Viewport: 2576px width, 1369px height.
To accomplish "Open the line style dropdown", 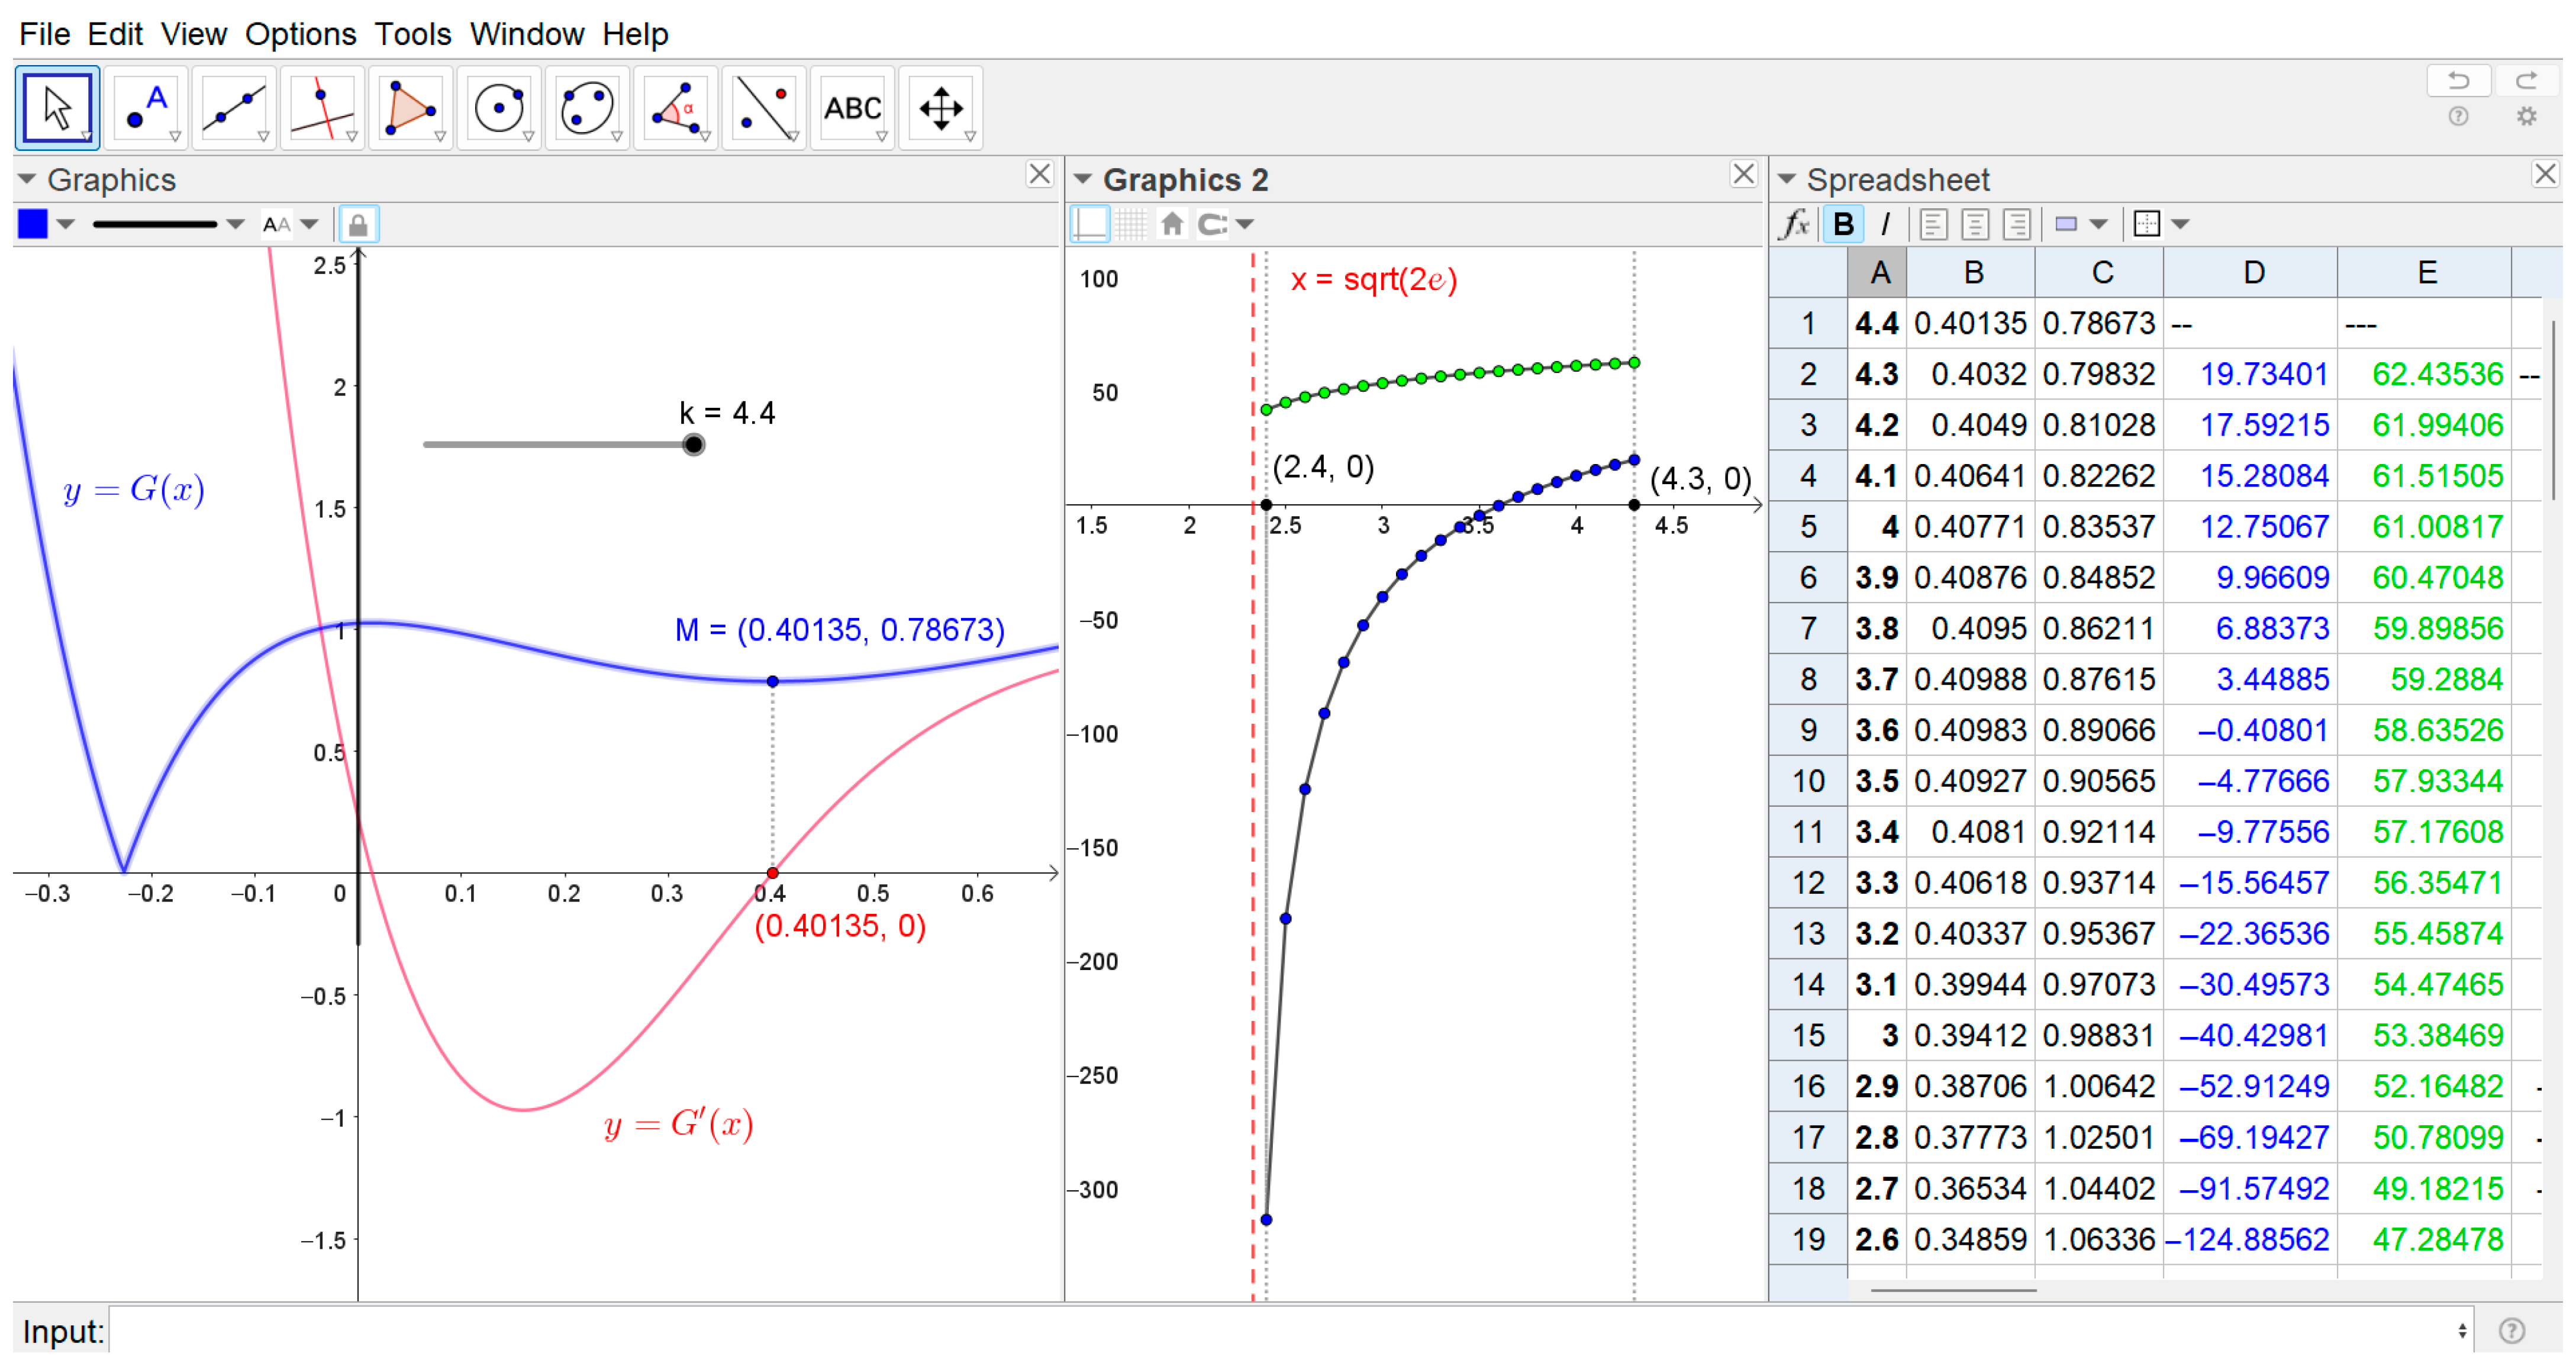I will [168, 224].
